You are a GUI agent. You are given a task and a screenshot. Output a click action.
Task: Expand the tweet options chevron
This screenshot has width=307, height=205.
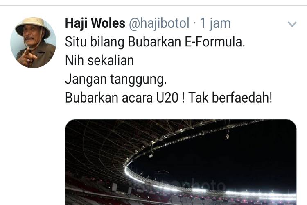click(x=292, y=24)
